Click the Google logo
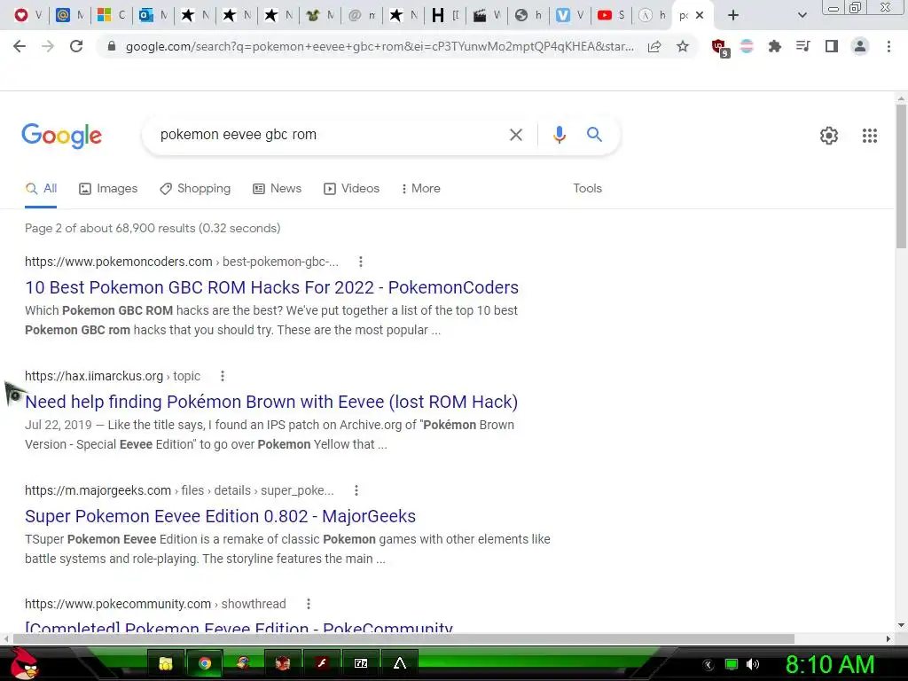This screenshot has height=681, width=908. (x=62, y=136)
